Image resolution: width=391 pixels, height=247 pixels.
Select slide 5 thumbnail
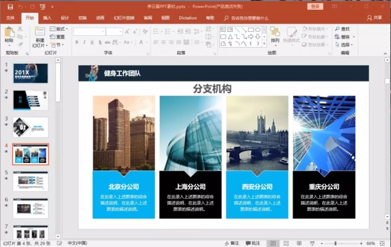[x=31, y=181]
